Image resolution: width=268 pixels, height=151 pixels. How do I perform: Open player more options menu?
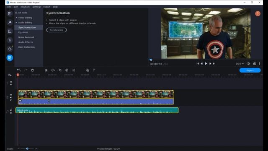tap(260, 64)
